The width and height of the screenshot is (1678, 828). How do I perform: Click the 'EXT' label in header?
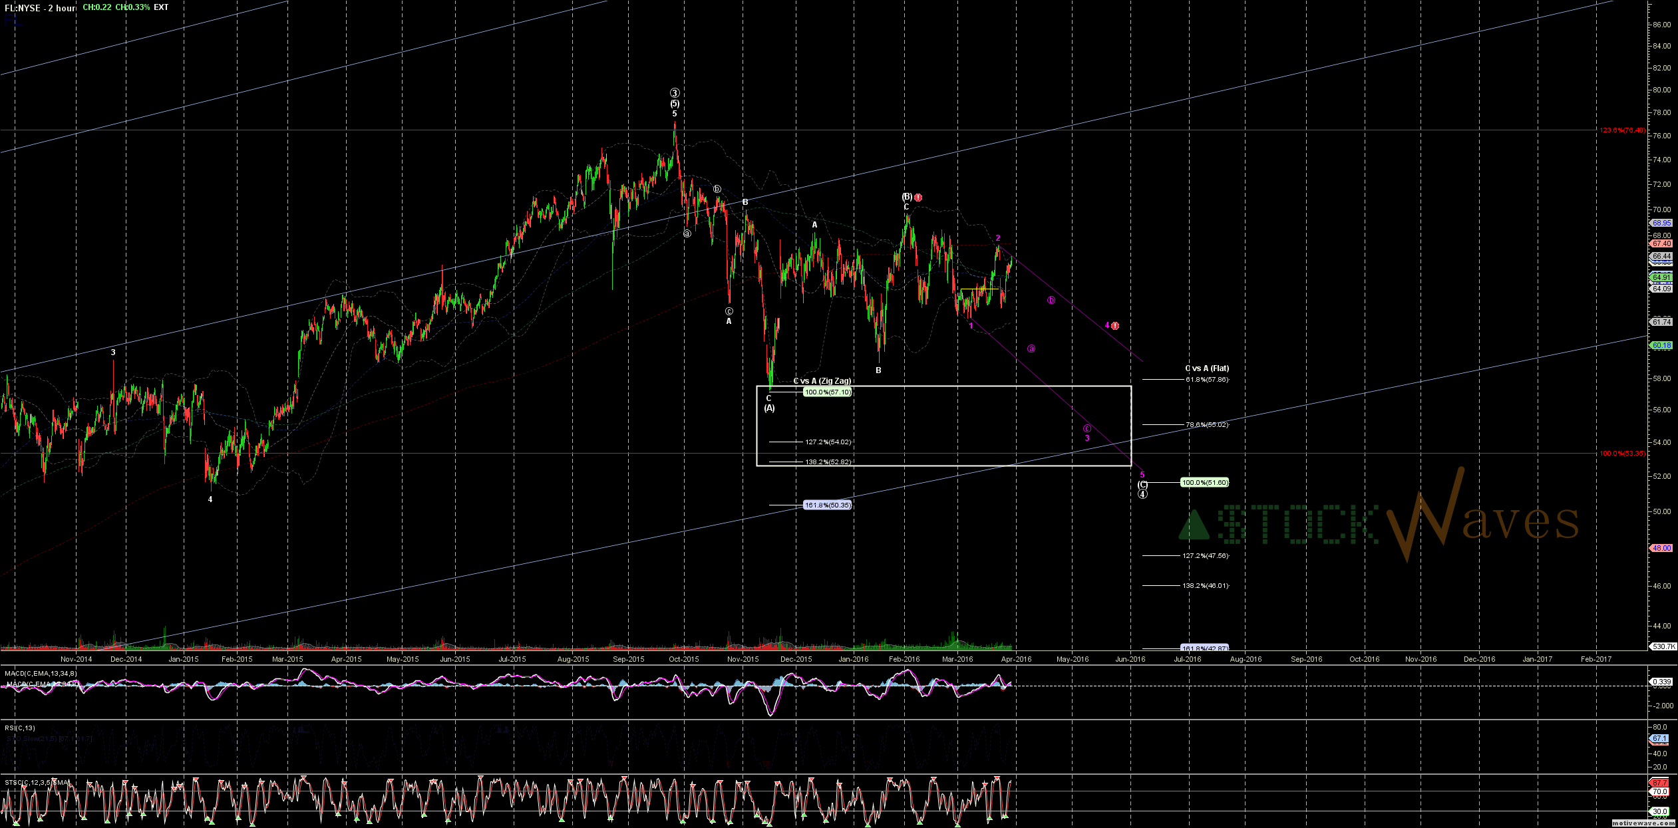(161, 7)
